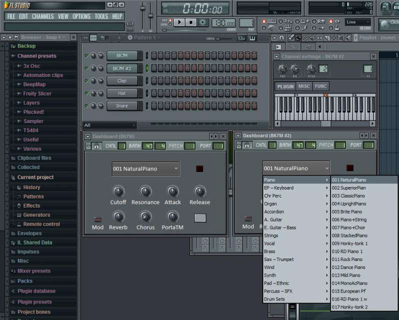Open the 001 NaturalPiano dropdown in Dashboard (BK7M)
Viewport: 399px width, 320px height.
click(x=146, y=169)
